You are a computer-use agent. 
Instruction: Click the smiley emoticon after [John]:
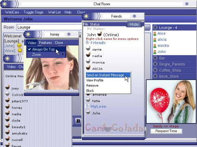pyautogui.click(x=19, y=45)
